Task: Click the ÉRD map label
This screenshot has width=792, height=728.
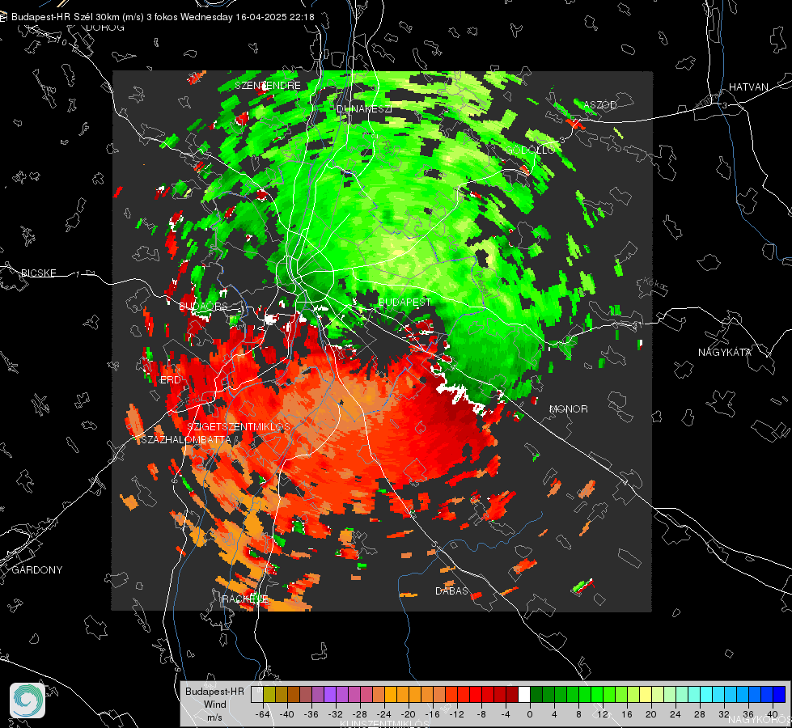Action: (x=170, y=380)
